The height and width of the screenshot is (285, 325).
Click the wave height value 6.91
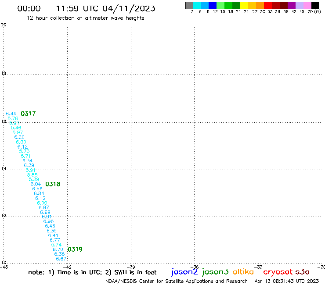pos(47,217)
